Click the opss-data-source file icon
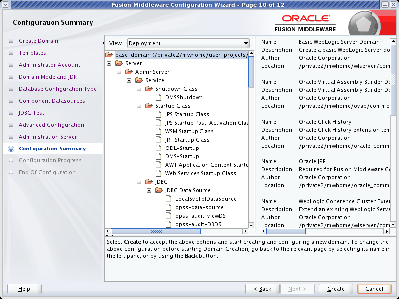The image size is (399, 299). (168, 207)
